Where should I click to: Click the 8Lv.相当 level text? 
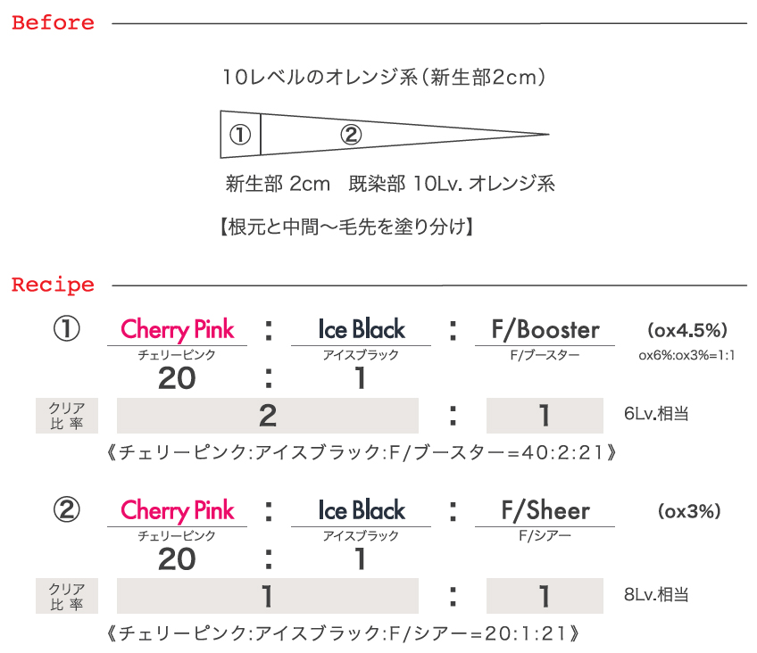click(x=656, y=595)
